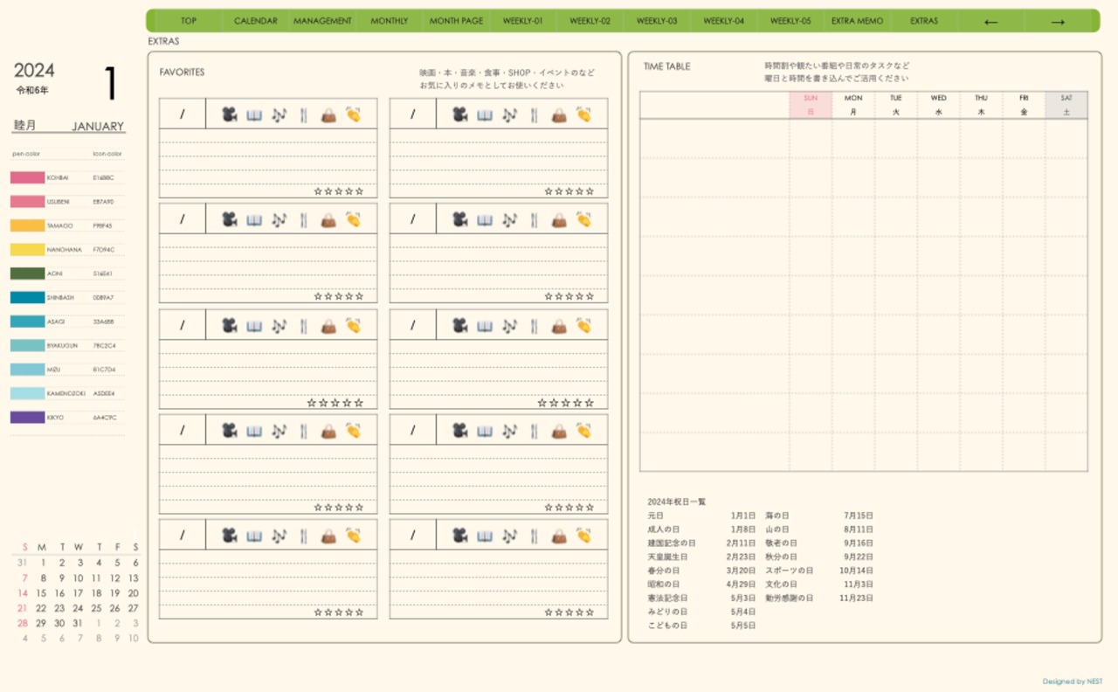Mark the fifth star in the top-right favorites card
The image size is (1118, 692).
pyautogui.click(x=590, y=190)
